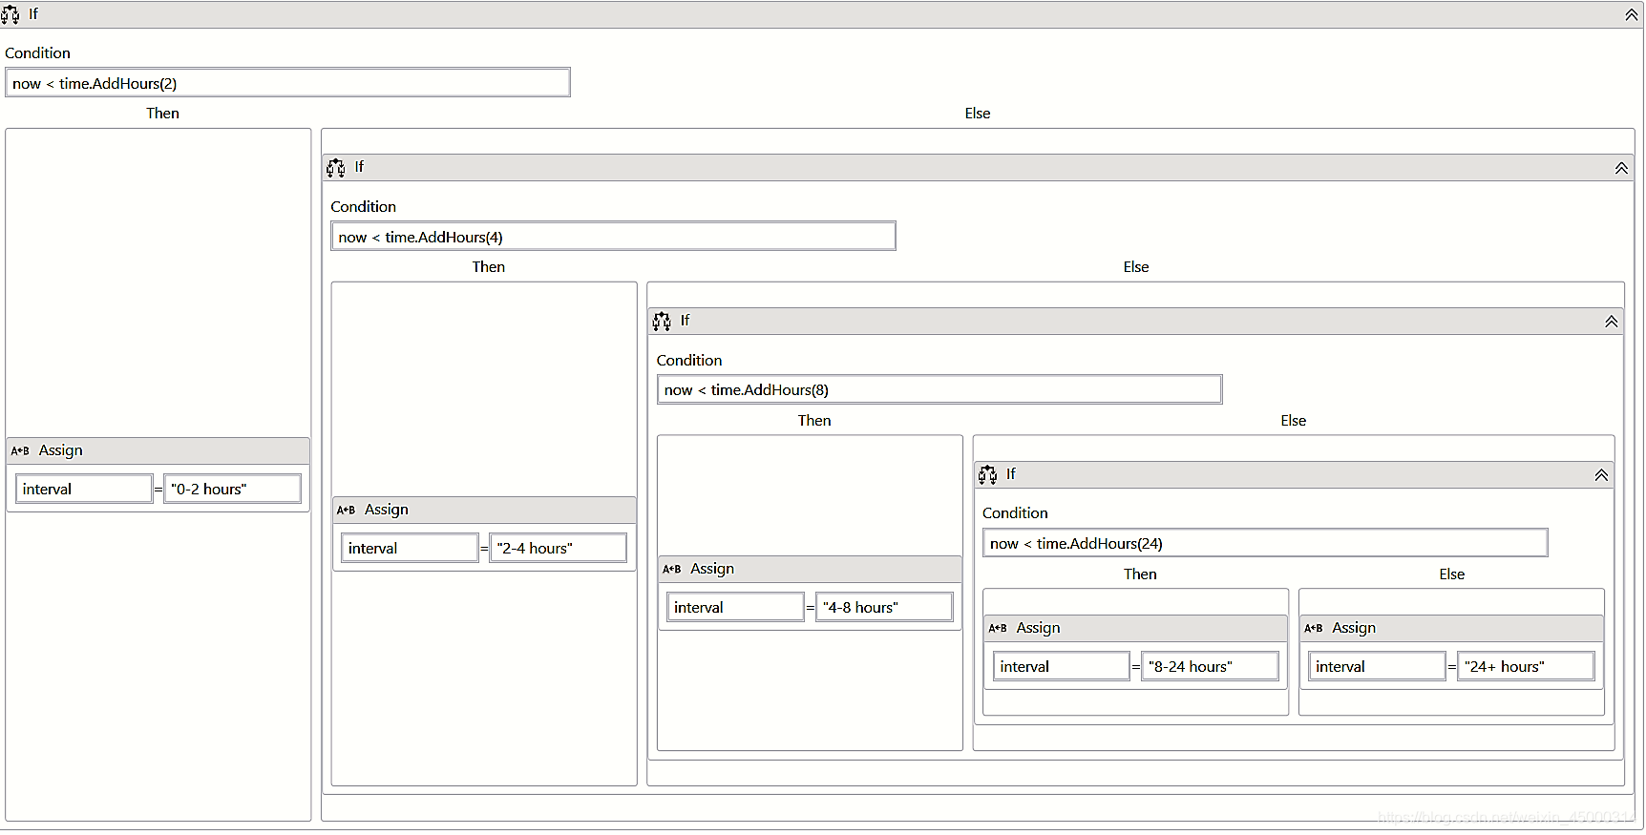Click Assign icon for "0-2 hours" activity
Image resolution: width=1646 pixels, height=835 pixels.
20,450
